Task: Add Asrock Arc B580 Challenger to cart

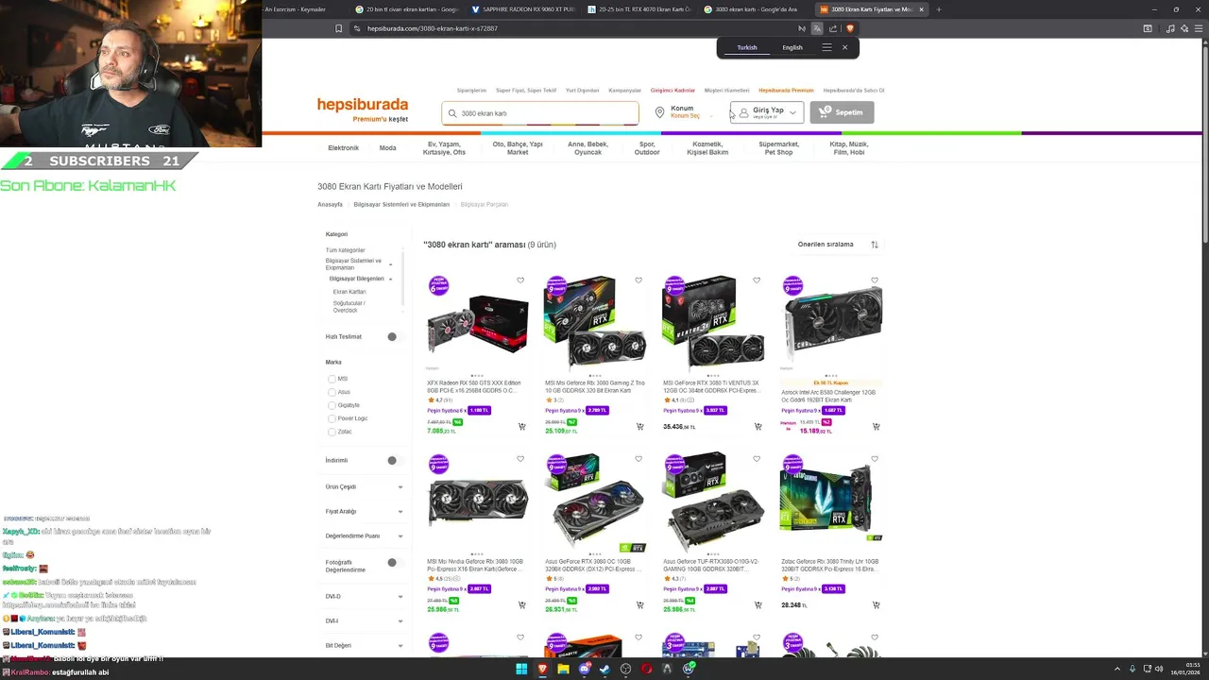Action: (876, 427)
